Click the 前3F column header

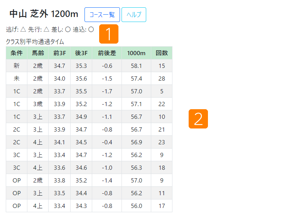pos(59,53)
